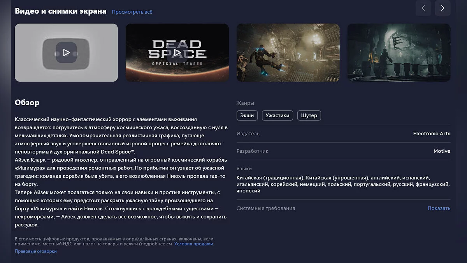Play the grey placeholder video
467x263 pixels.
click(x=66, y=53)
